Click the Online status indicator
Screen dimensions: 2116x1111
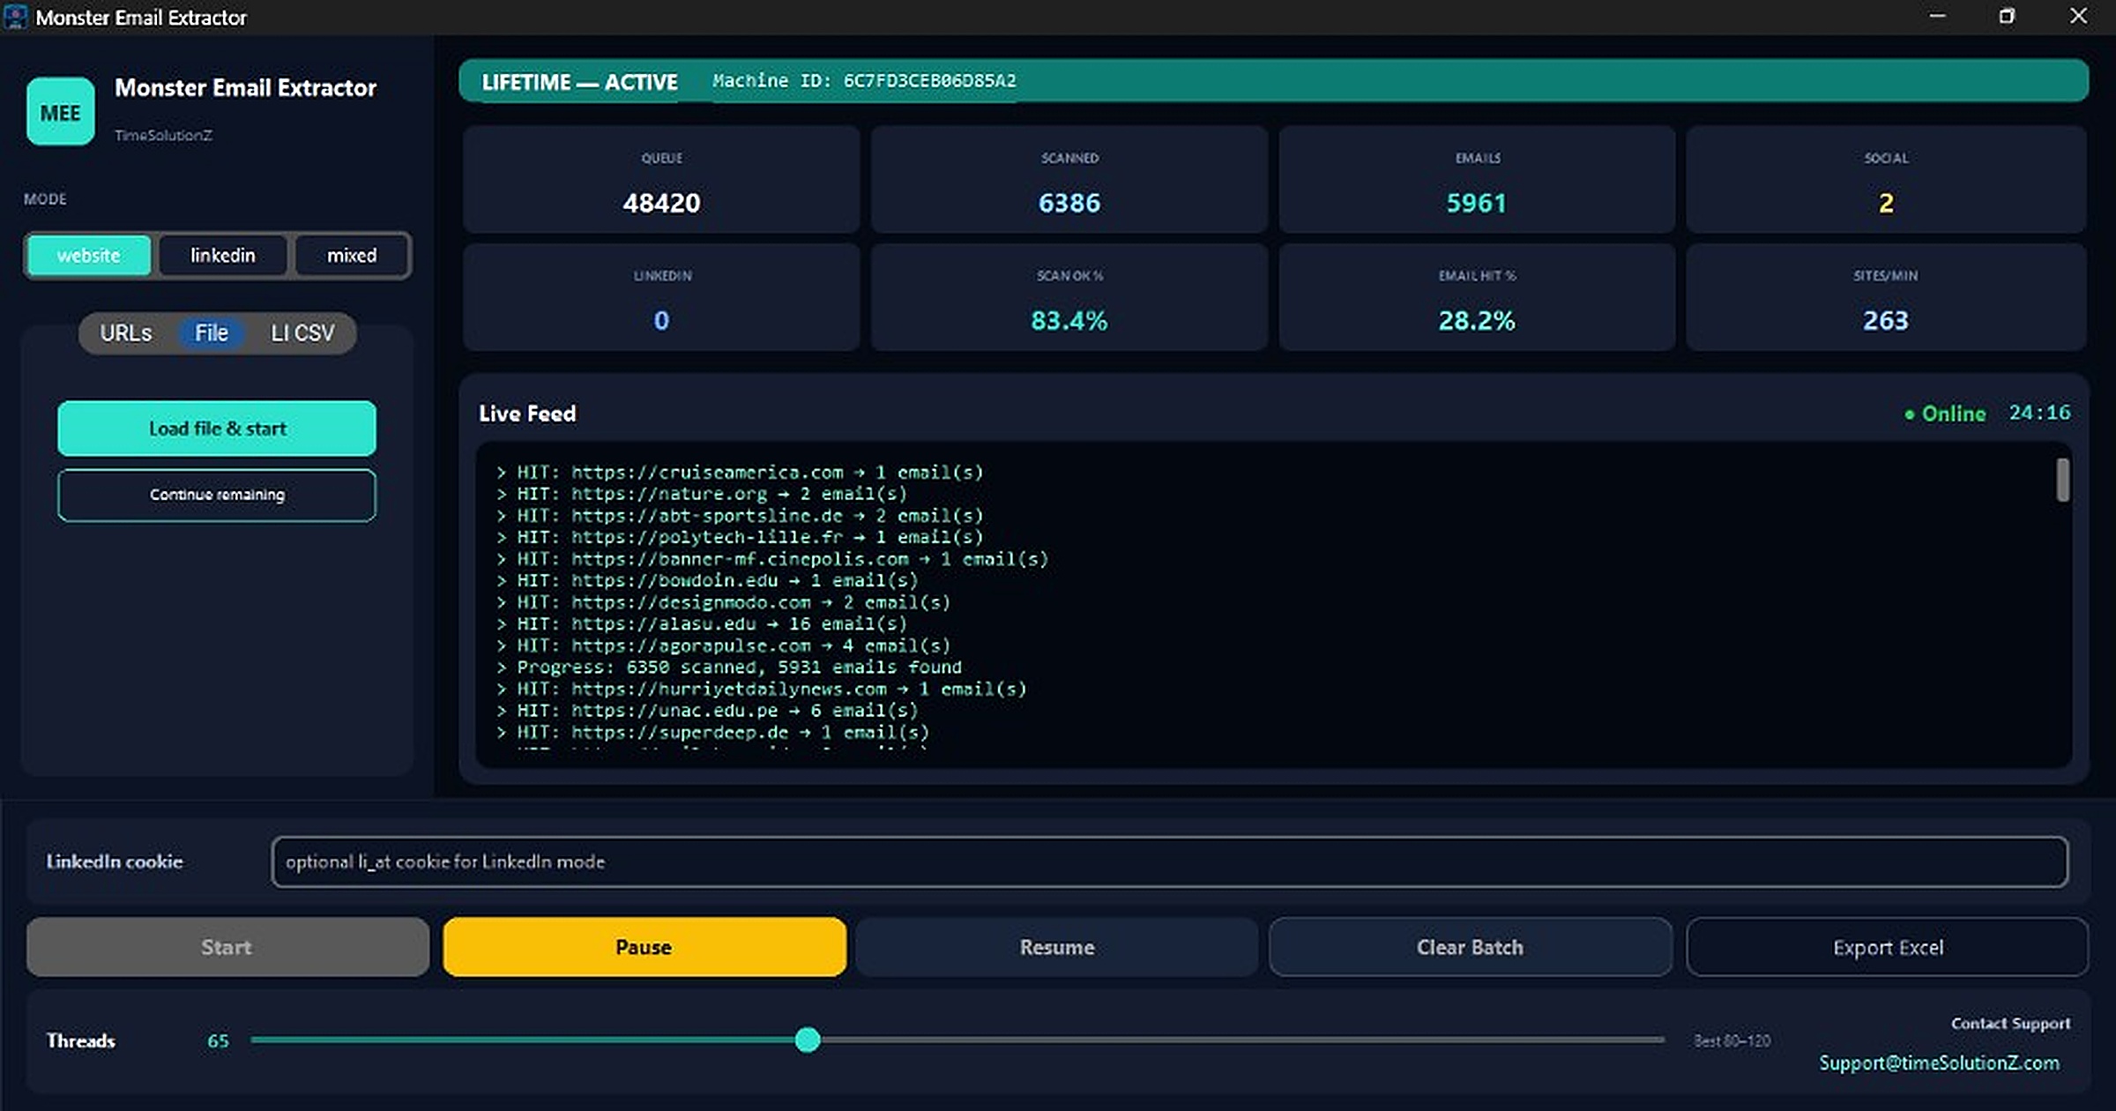click(x=1945, y=414)
